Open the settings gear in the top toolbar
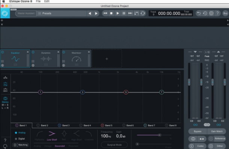 211,13
